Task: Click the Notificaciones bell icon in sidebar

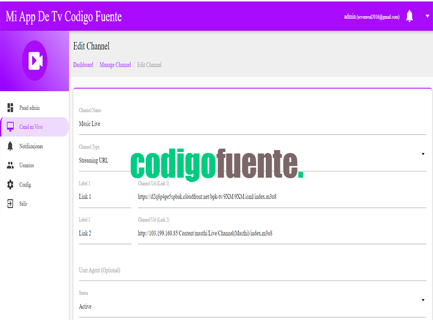Action: pos(10,146)
